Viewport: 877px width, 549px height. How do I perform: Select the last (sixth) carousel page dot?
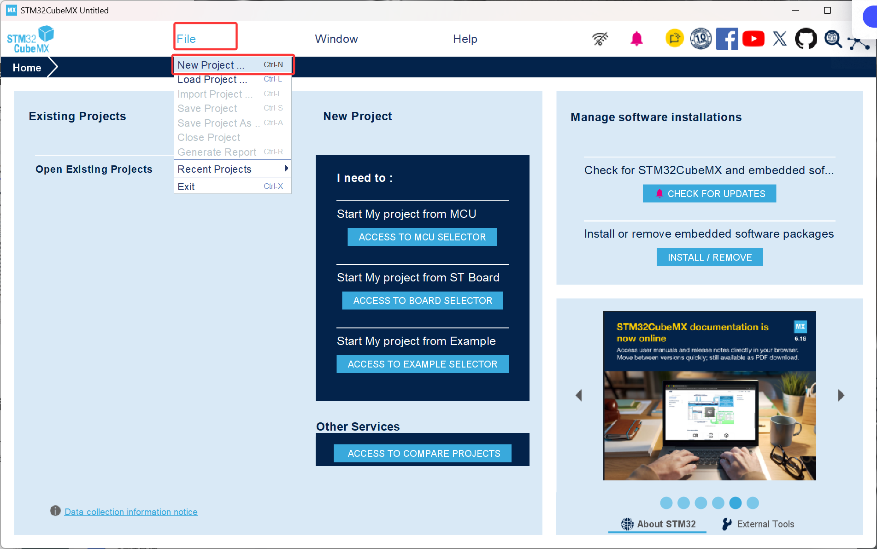753,503
